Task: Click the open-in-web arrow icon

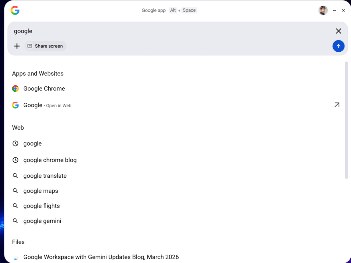Action: click(x=337, y=105)
